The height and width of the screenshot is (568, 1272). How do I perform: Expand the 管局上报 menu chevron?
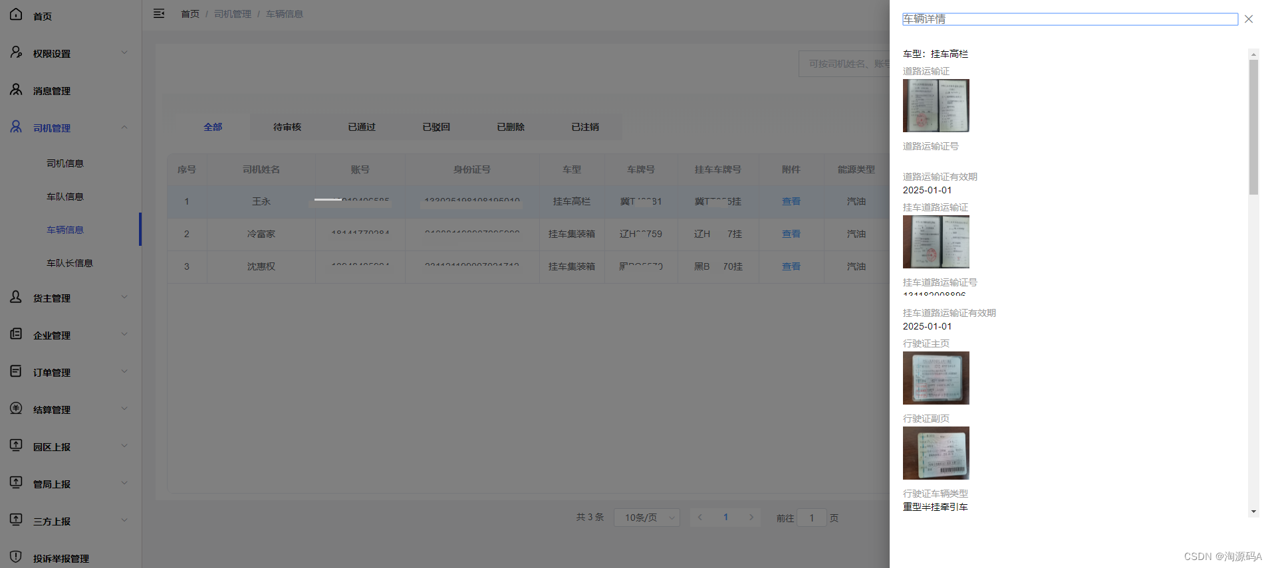click(124, 483)
